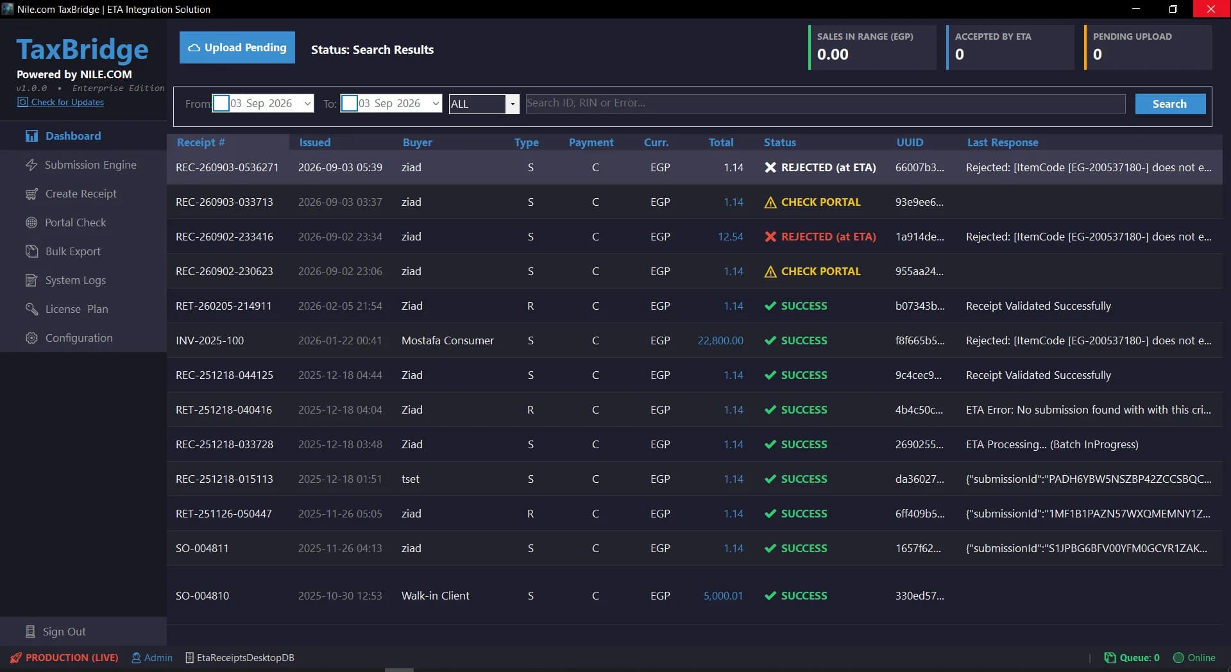Screen dimensions: 1231x672
Task: Click the Search button
Action: pos(1170,104)
